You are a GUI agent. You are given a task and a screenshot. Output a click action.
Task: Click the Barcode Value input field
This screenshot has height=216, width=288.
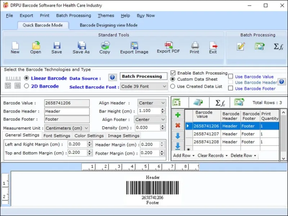67,103
